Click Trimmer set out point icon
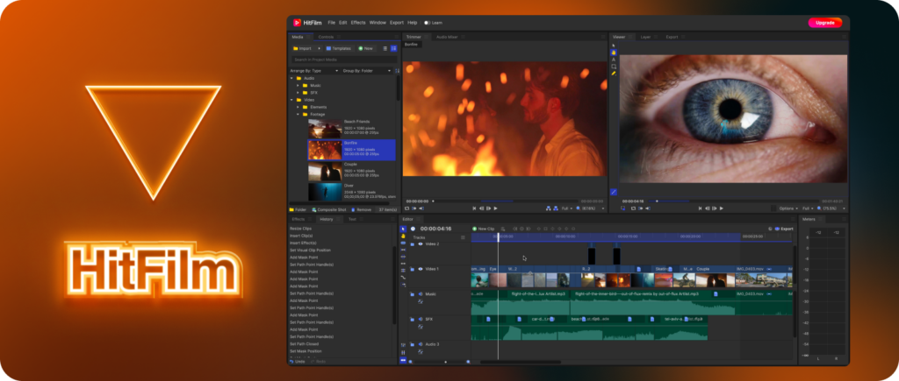 421,208
